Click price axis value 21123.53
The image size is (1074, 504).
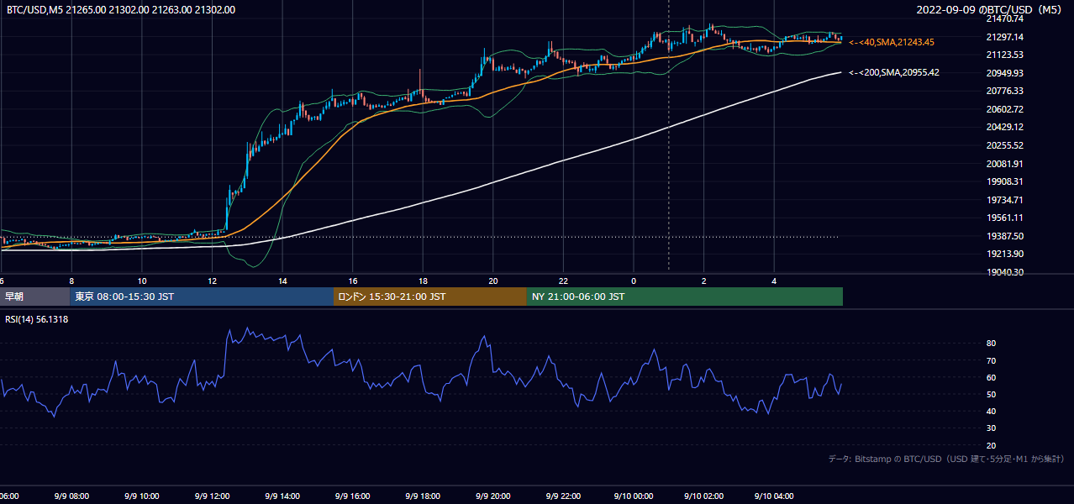tap(1004, 55)
